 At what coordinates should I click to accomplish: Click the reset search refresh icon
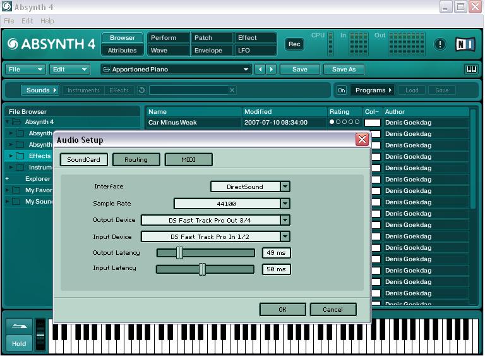tap(141, 90)
